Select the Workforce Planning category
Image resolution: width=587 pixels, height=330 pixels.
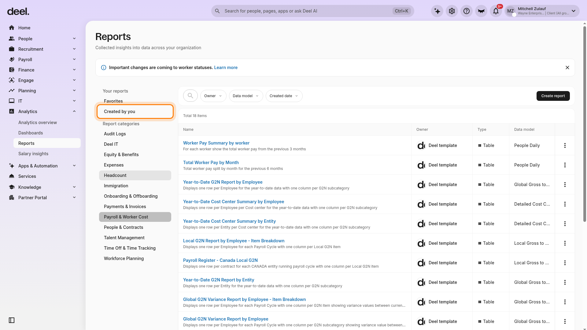(135, 258)
